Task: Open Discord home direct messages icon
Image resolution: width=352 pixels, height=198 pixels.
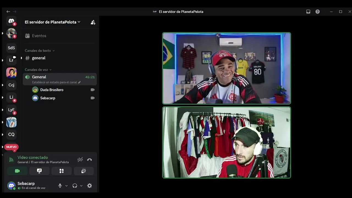Action: pos(11,21)
